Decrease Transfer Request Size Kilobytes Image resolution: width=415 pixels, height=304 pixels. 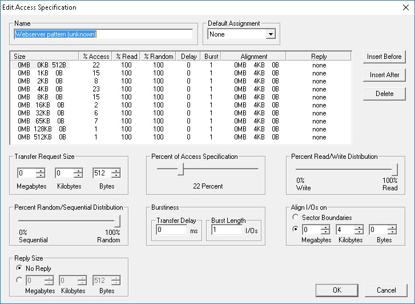[78, 175]
